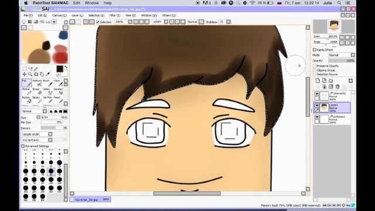
Task: Select the Pencil tool
Action: pos(58,100)
